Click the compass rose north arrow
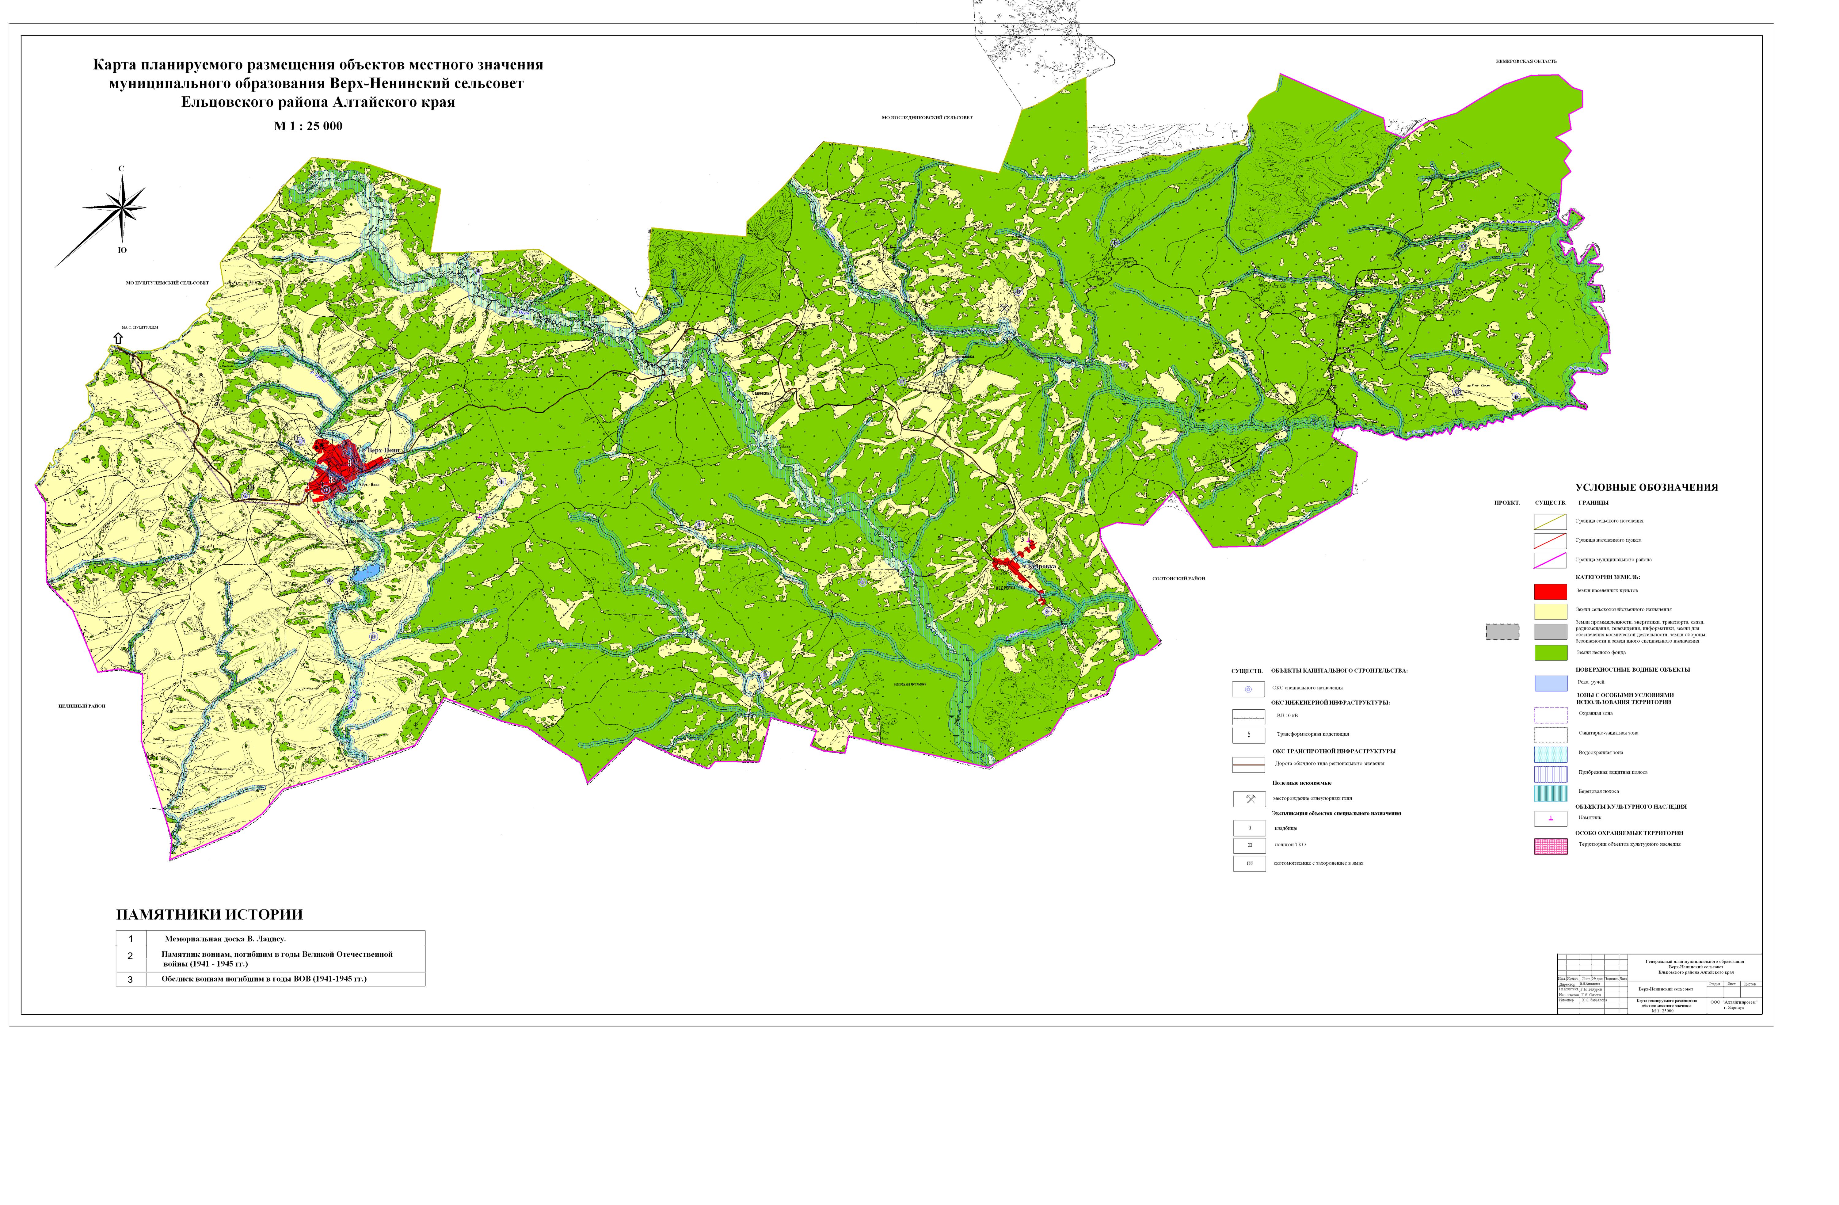This screenshot has width=1839, height=1205. (x=122, y=207)
